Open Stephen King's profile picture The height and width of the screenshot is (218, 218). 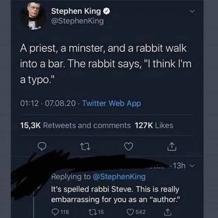33,17
